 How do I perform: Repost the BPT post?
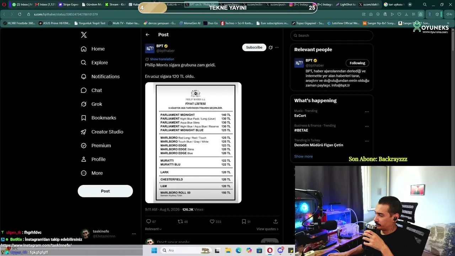coord(180,222)
